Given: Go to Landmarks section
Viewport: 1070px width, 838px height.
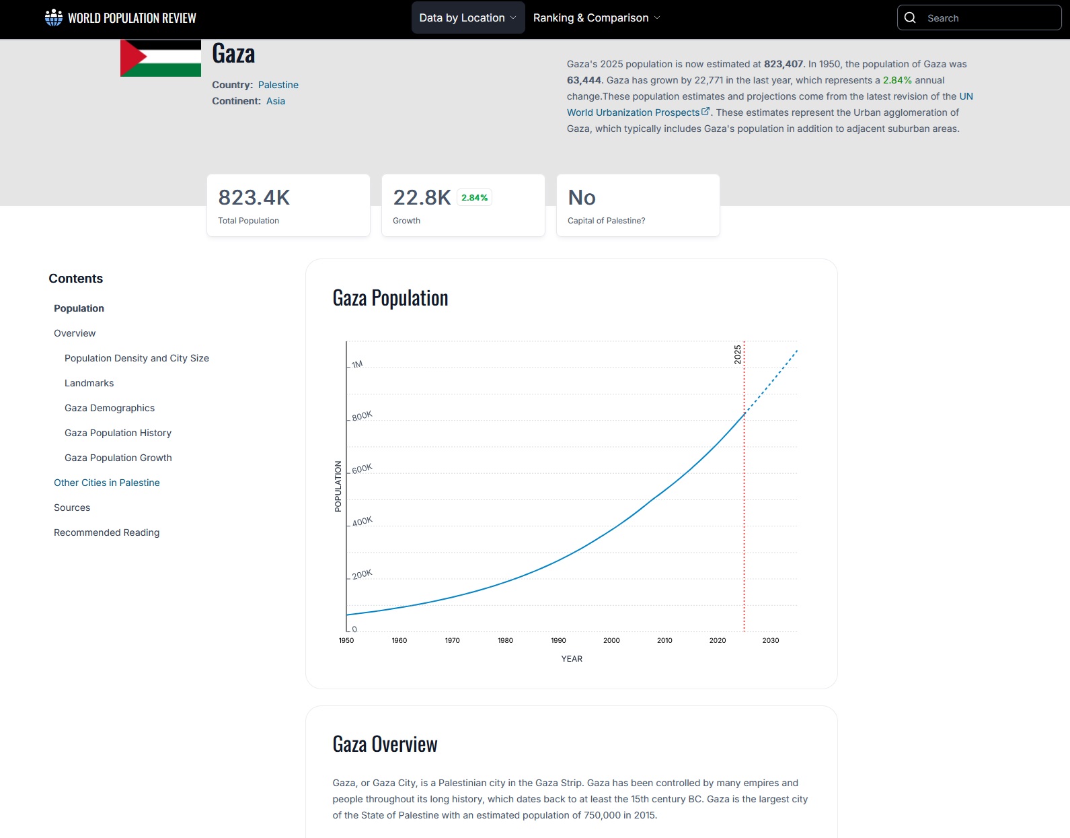Looking at the screenshot, I should [89, 383].
